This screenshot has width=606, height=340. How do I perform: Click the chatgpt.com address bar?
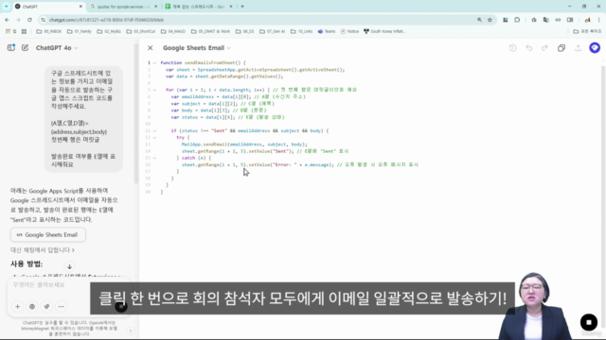[x=258, y=20]
